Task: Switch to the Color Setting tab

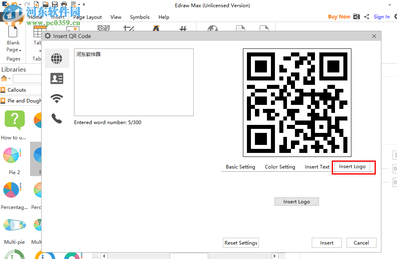Action: (x=280, y=167)
